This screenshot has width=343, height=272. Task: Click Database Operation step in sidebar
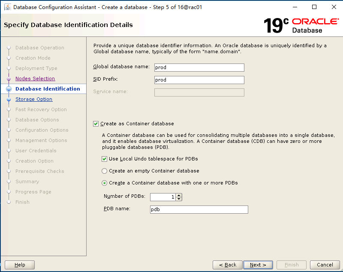40,48
